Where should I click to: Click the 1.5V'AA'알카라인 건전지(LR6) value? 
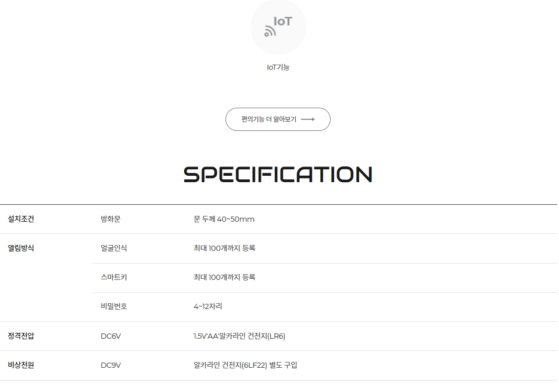[239, 336]
